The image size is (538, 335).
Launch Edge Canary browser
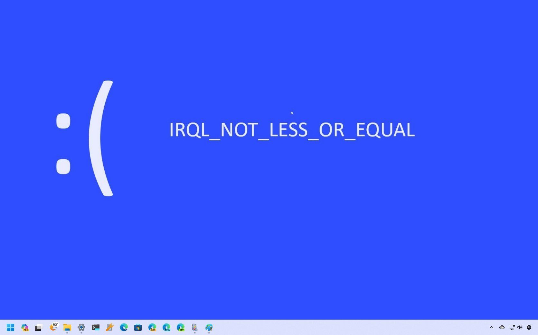(x=152, y=327)
